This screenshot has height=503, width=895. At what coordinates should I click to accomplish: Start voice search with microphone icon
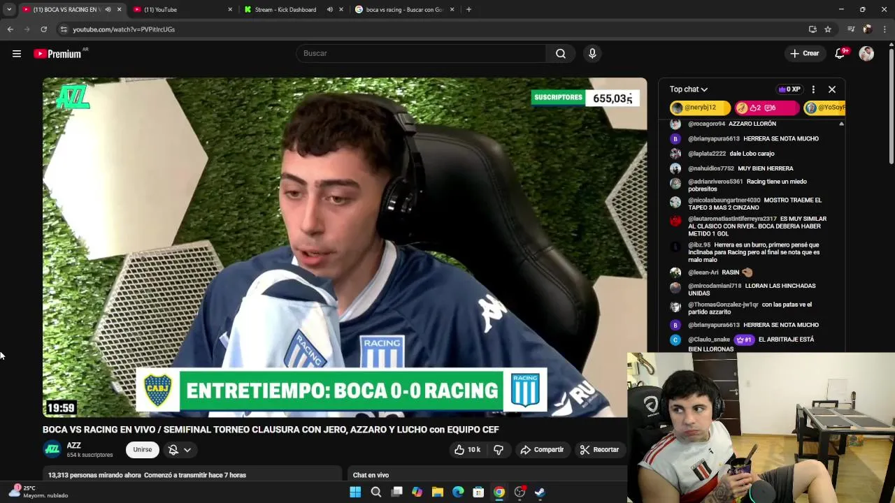592,53
